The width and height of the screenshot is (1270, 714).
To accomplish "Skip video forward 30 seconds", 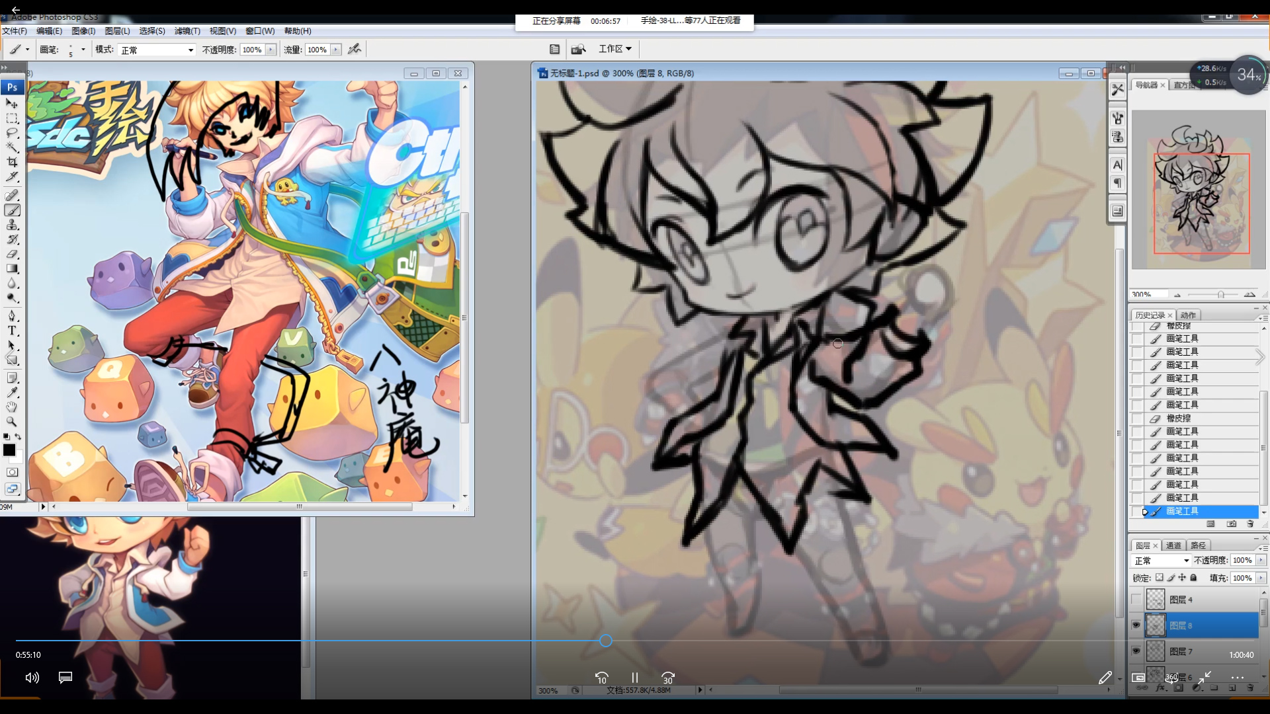I will (x=668, y=678).
